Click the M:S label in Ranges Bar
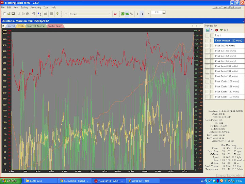 [226, 30]
